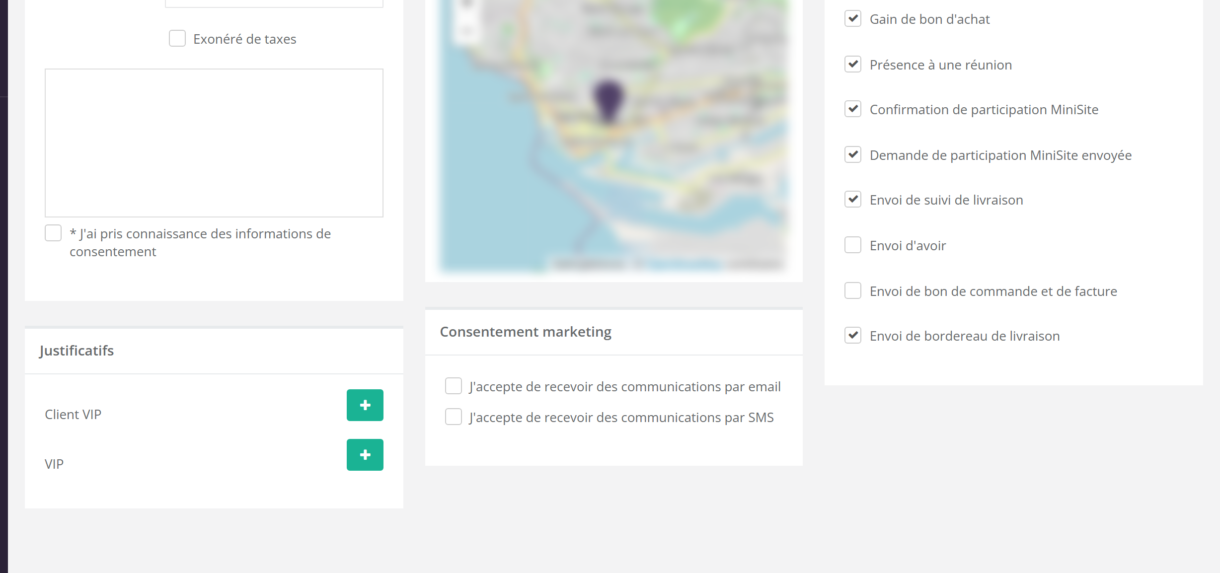Accept communications by email checkbox

click(x=454, y=386)
